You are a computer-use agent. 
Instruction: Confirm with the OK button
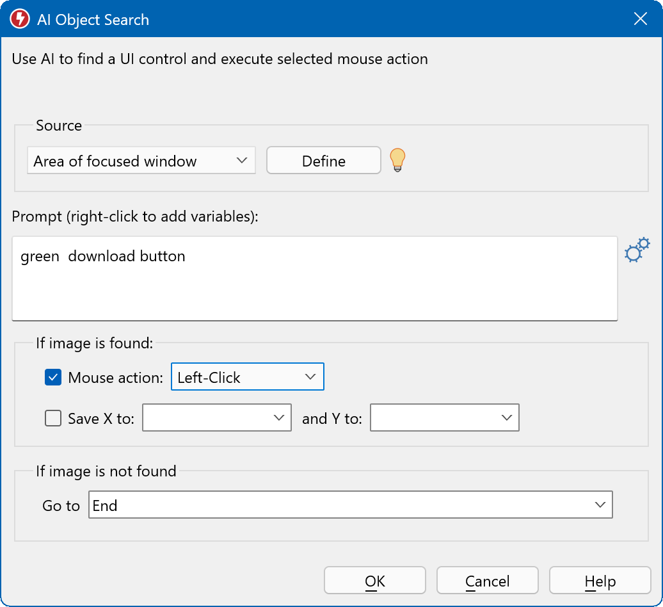point(375,581)
